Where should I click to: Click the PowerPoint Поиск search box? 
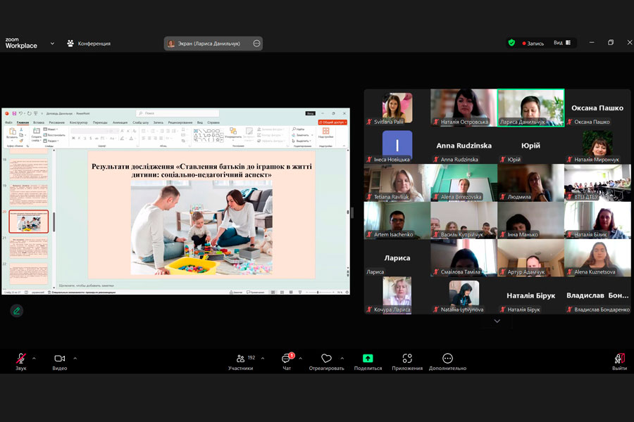pyautogui.click(x=178, y=113)
